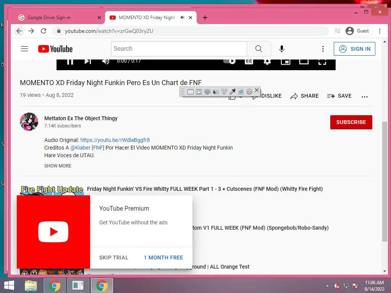The height and width of the screenshot is (293, 391).
Task: Switch to the Google Drive: Sign-in tab
Action: (x=58, y=18)
